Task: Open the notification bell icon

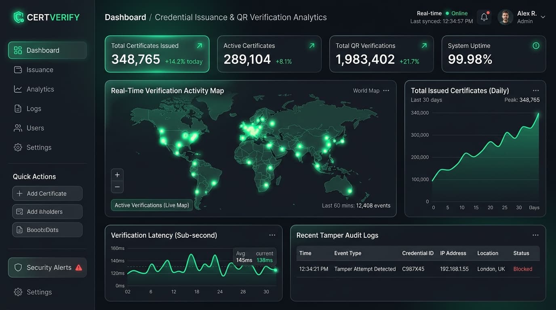Action: 484,17
